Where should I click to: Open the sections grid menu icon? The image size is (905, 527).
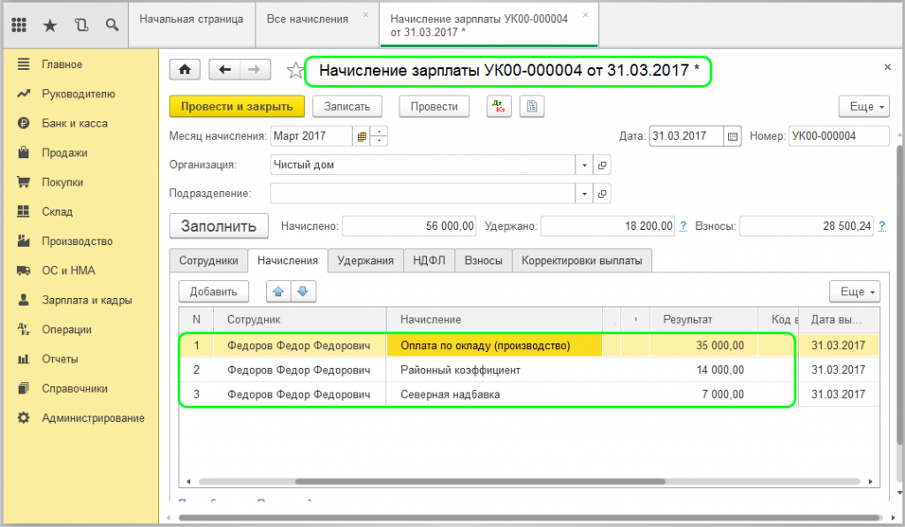[19, 25]
